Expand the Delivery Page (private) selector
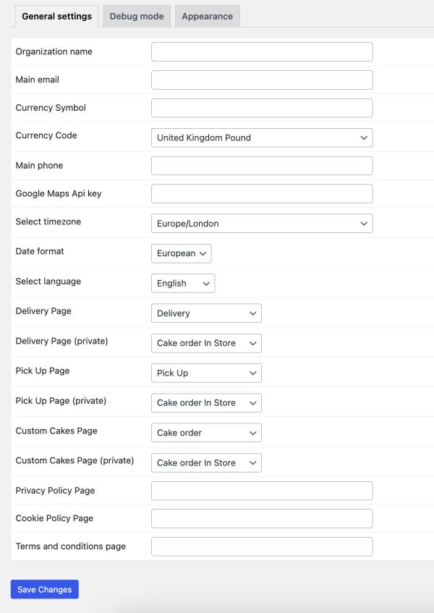 pyautogui.click(x=205, y=343)
